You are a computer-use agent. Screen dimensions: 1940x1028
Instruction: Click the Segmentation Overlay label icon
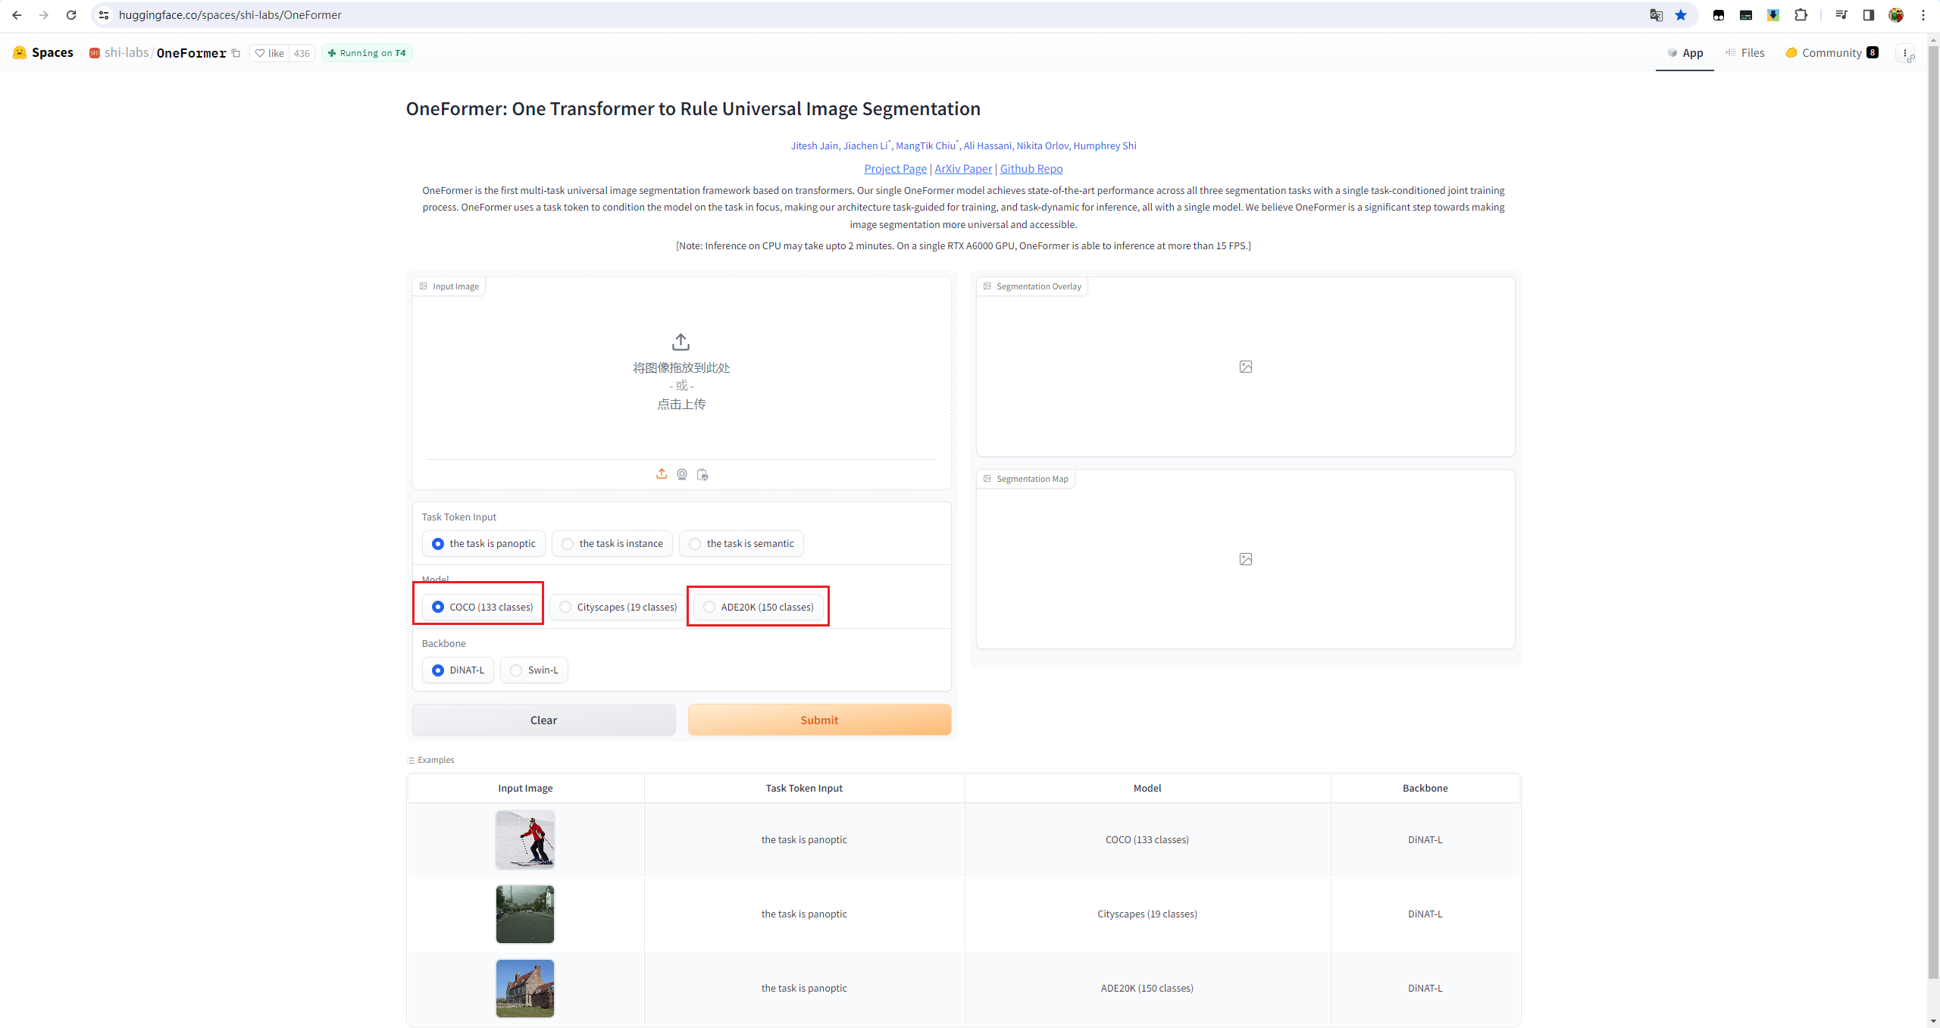pyautogui.click(x=987, y=286)
